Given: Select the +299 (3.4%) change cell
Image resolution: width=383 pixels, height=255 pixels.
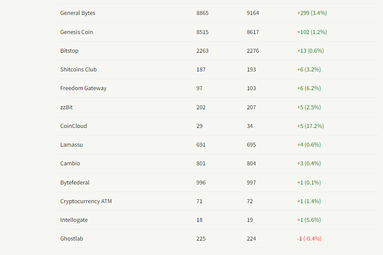Looking at the screenshot, I should (x=312, y=13).
